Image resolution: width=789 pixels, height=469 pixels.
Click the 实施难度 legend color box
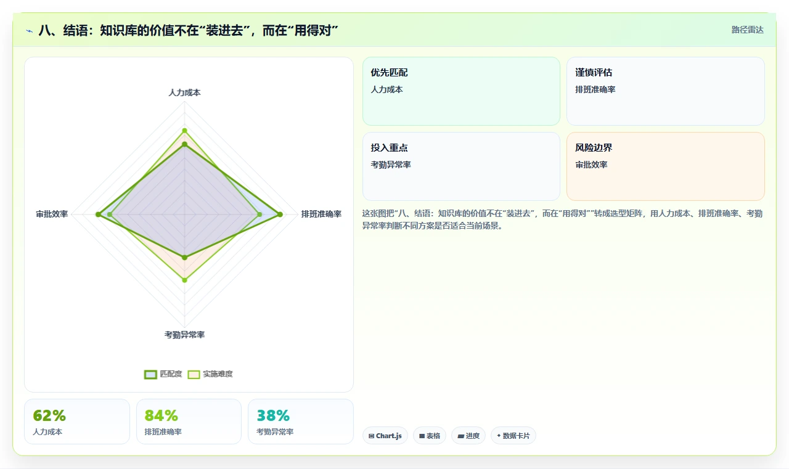(x=194, y=374)
